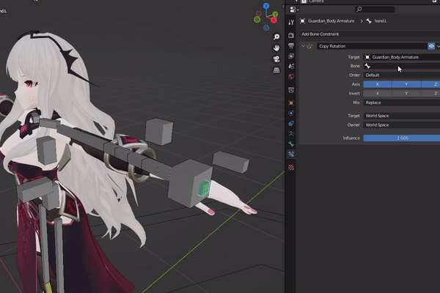Screen dimensions: 440x293
Task: Click the hand.L bone icon in breadcrumb
Action: (x=369, y=21)
